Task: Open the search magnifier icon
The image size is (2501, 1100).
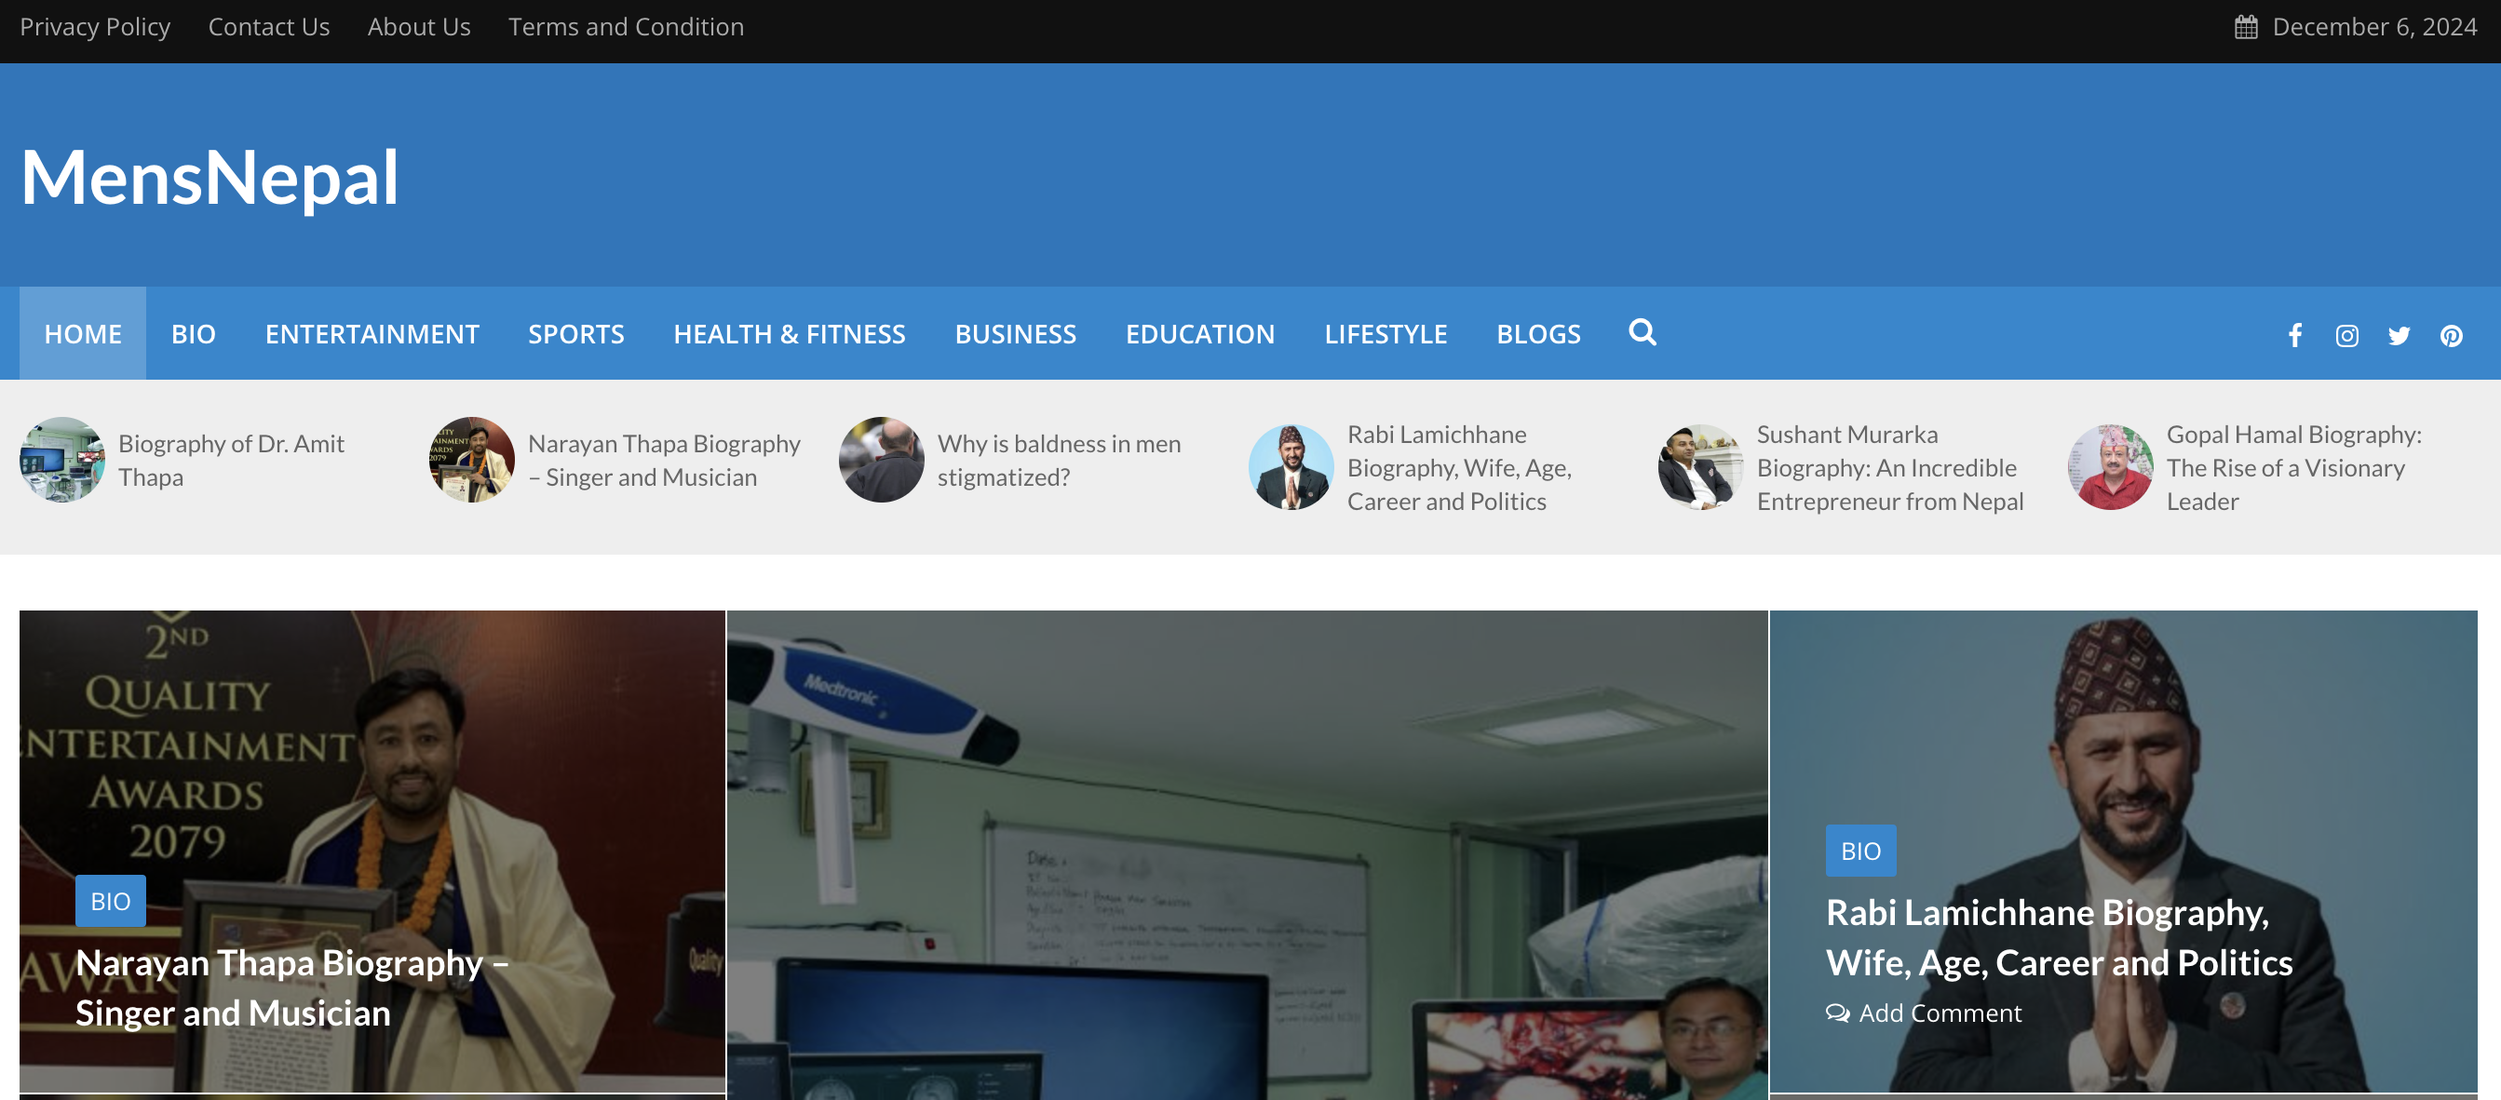Action: tap(1642, 333)
